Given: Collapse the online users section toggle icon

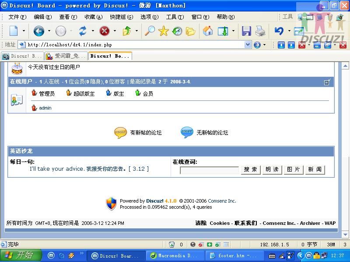Looking at the screenshot, I should point(327,82).
